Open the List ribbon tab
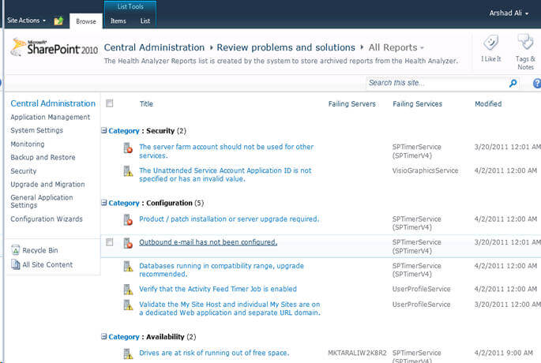This screenshot has width=541, height=363. pos(145,21)
